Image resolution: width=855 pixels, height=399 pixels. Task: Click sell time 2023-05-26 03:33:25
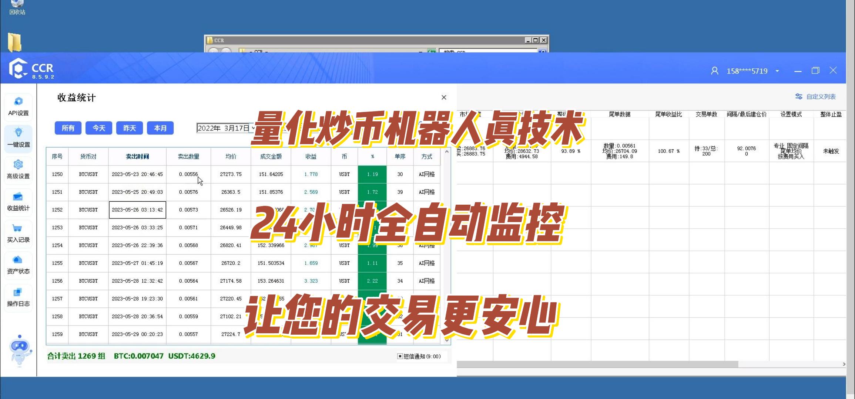point(137,228)
